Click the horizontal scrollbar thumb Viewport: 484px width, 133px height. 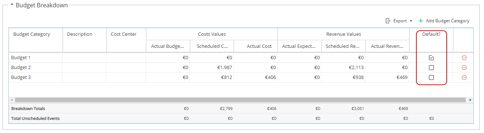(x=241, y=100)
